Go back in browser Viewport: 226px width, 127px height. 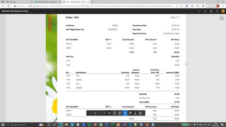(3, 6)
